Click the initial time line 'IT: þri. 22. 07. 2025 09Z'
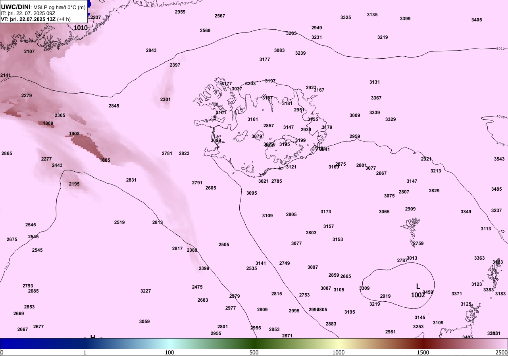508x356 pixels. click(28, 13)
